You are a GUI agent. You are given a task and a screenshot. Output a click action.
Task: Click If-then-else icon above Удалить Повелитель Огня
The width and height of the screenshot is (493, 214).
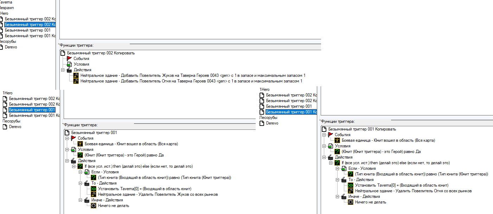(337, 163)
